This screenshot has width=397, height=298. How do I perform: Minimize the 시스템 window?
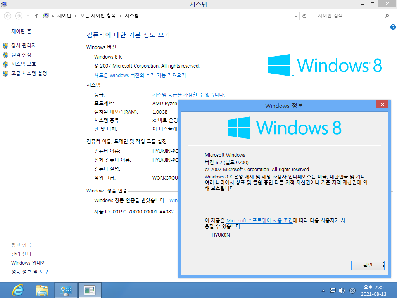362,4
